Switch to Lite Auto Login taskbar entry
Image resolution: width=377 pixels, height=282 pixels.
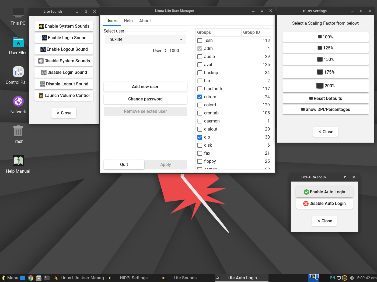tap(242, 278)
